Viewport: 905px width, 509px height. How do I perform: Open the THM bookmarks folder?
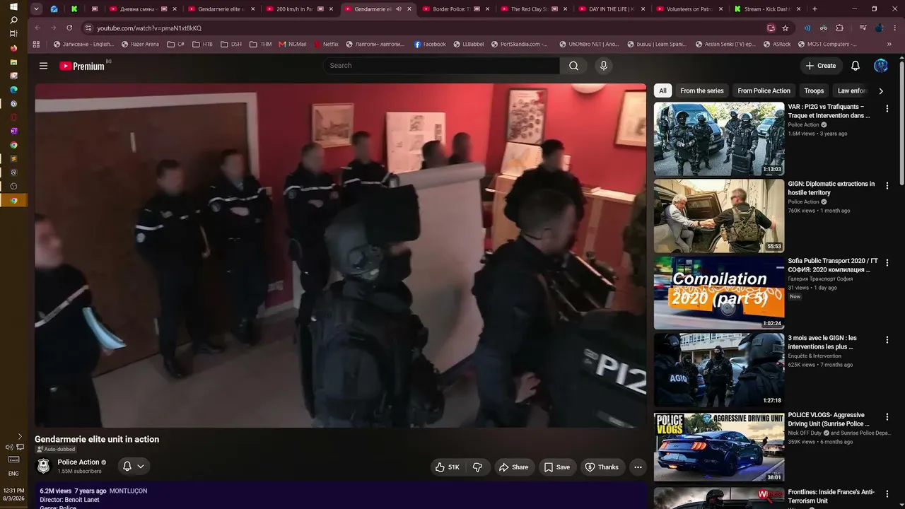click(x=260, y=44)
